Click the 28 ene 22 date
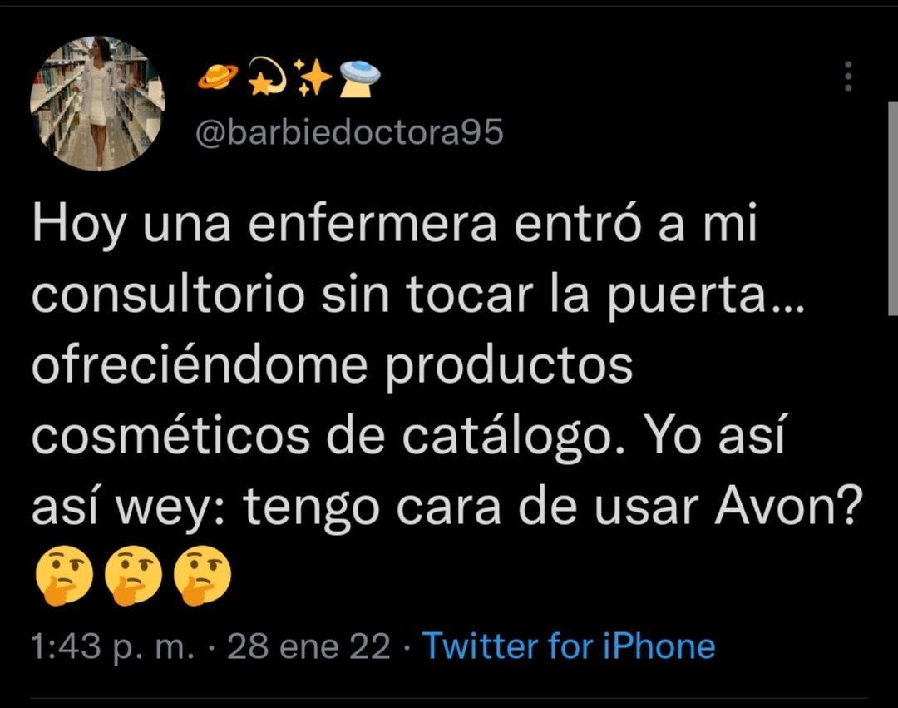Image resolution: width=898 pixels, height=708 pixels. pos(308,646)
